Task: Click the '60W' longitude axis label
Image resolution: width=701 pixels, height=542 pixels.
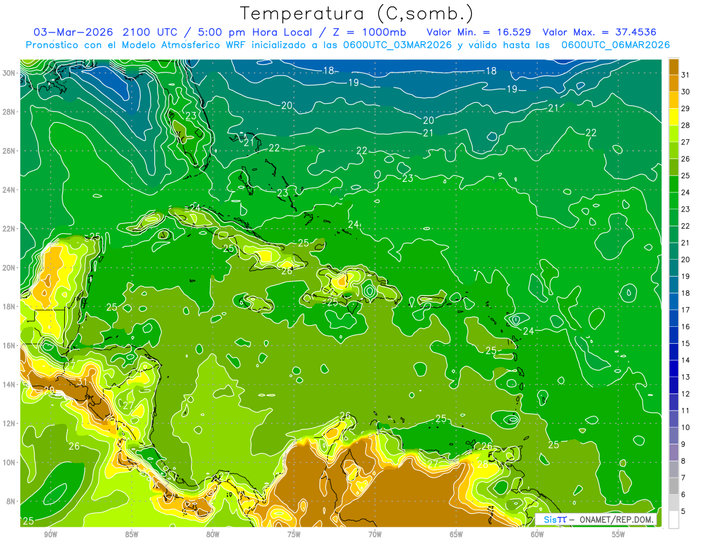Action: (537, 534)
